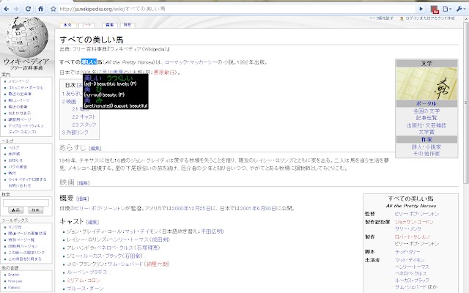Image resolution: width=469 pixels, height=293 pixels.
Task: Open 井戸端 sidebar link
Action: pyautogui.click(x=14, y=154)
